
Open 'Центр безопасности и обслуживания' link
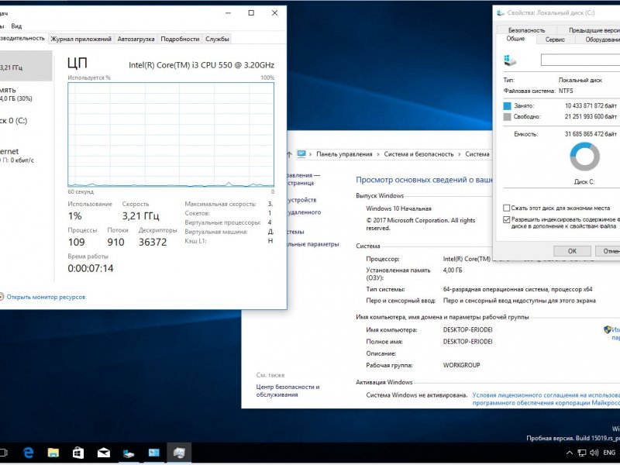288,391
